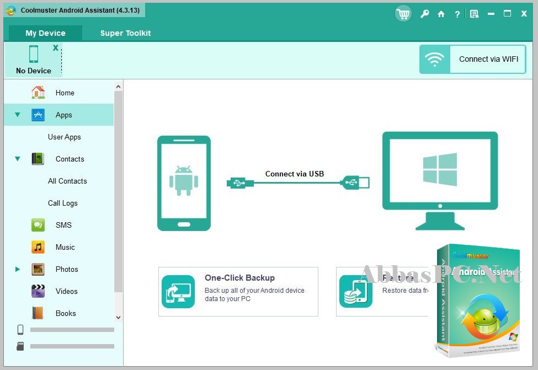Select the Videos clapperboard icon
This screenshot has width=538, height=370.
tap(38, 291)
